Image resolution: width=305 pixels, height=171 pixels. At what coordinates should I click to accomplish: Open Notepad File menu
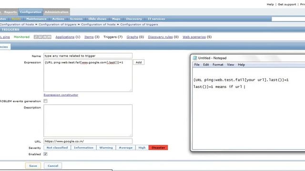pos(197,65)
